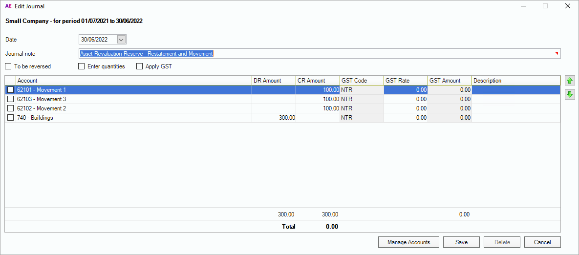Click the green move-up arrow icon

pos(569,81)
